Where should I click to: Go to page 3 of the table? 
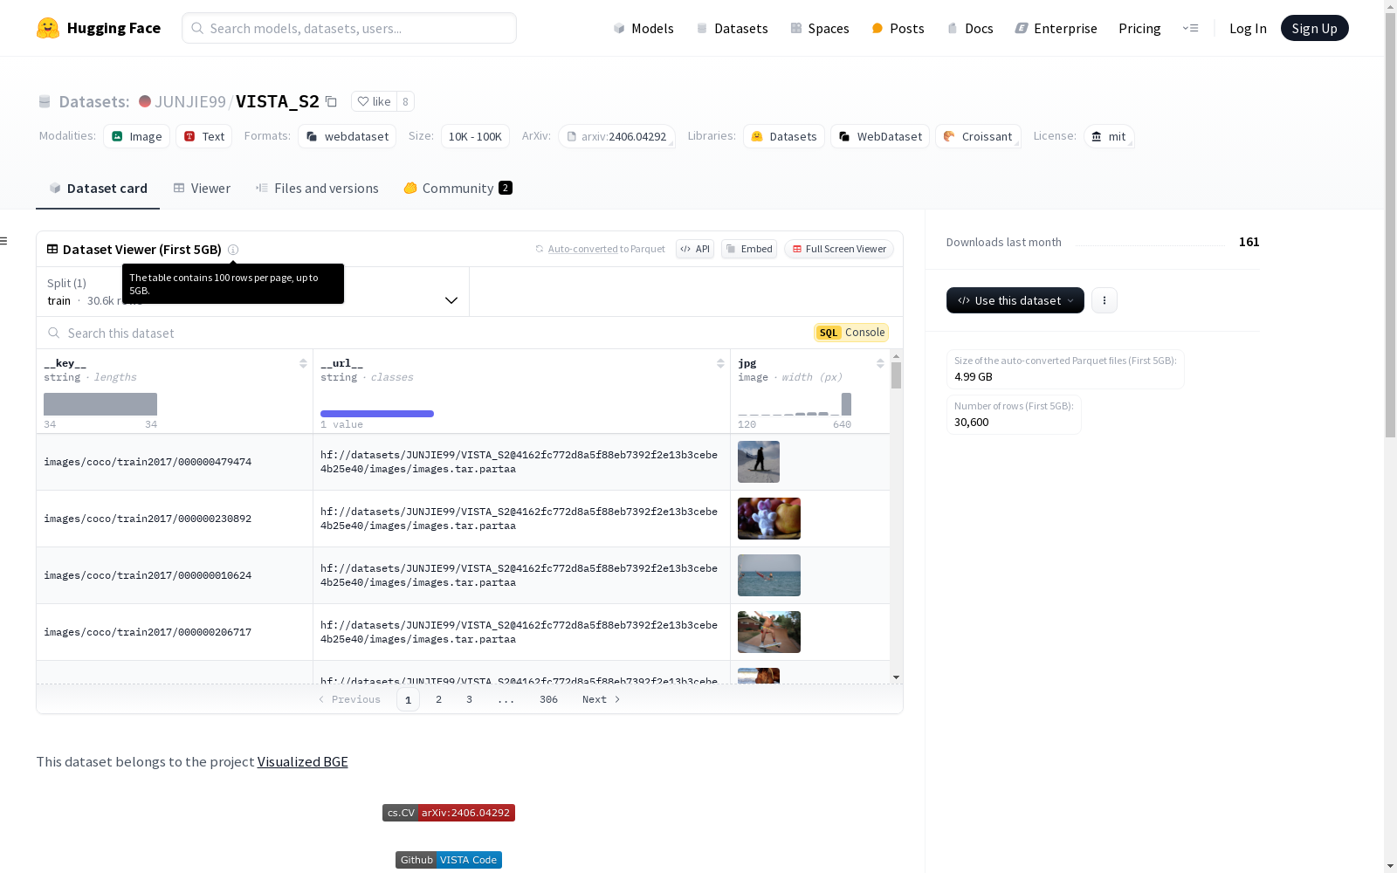(x=469, y=699)
